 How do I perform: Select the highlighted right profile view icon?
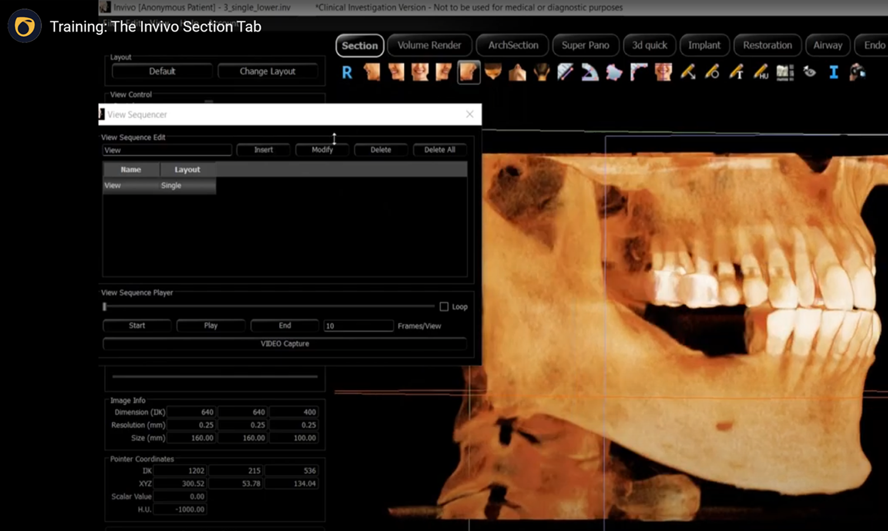469,72
